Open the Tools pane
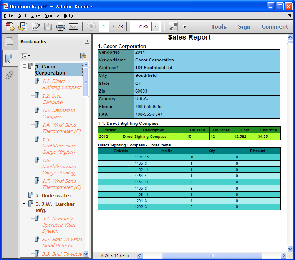The image size is (295, 260). 219,27
